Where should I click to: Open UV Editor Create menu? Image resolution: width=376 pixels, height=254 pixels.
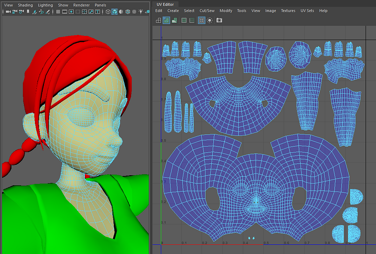point(173,11)
